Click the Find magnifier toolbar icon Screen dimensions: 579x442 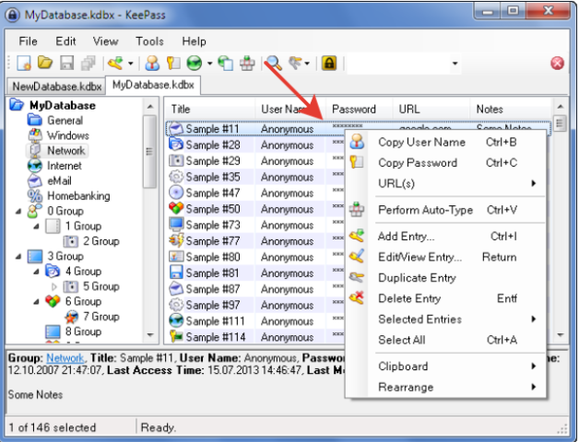[273, 64]
